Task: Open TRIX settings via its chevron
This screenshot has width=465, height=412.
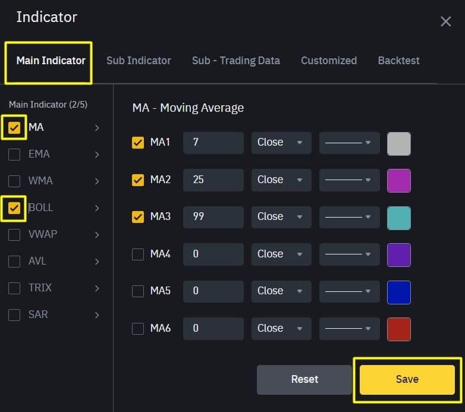Action: (x=97, y=288)
